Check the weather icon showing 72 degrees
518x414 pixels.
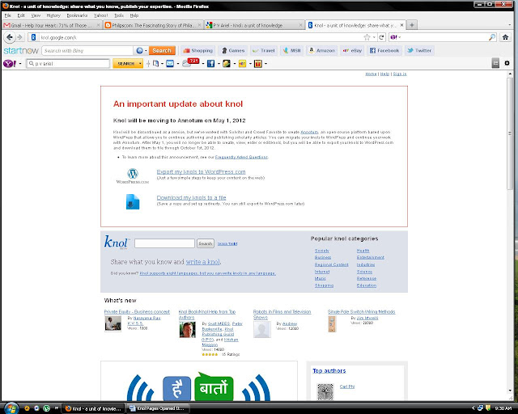pos(190,63)
